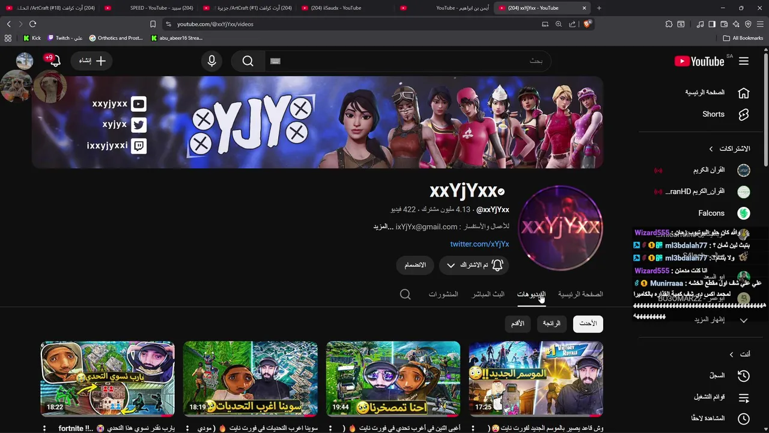
Task: Switch to the Posts (المنشورات) channel tab
Action: 443,294
